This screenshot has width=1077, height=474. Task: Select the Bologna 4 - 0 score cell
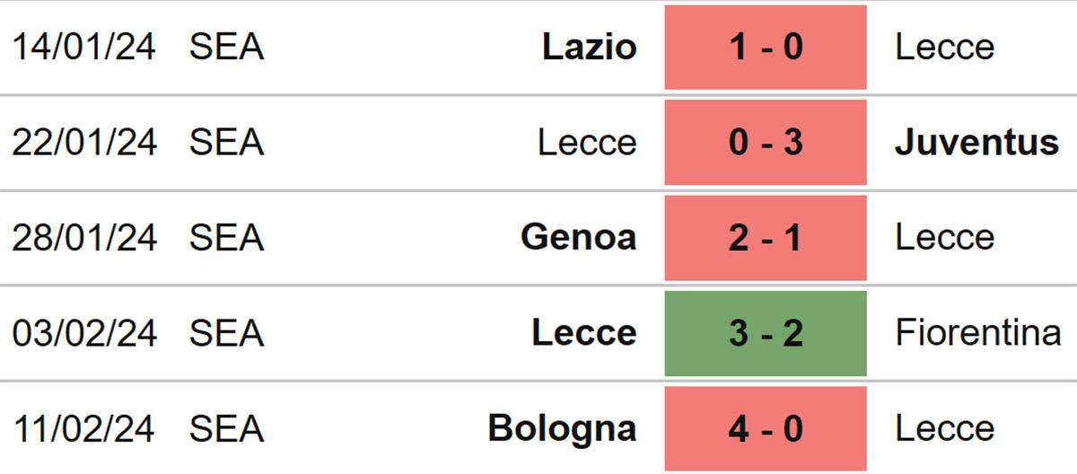click(x=766, y=428)
